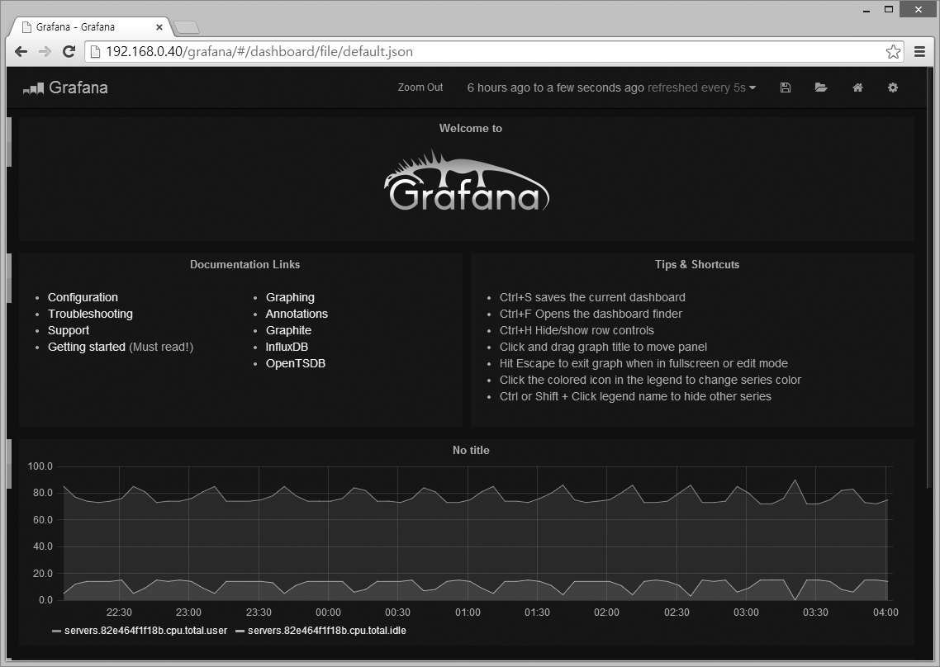The width and height of the screenshot is (940, 667).
Task: Toggle cpu.total.user series in legend
Action: tap(145, 631)
